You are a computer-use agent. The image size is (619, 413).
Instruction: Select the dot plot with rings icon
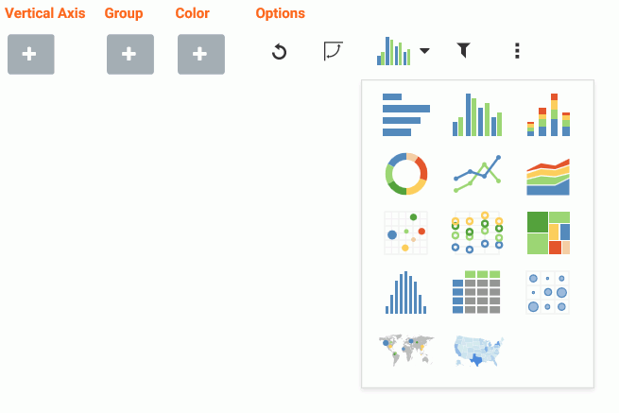477,232
